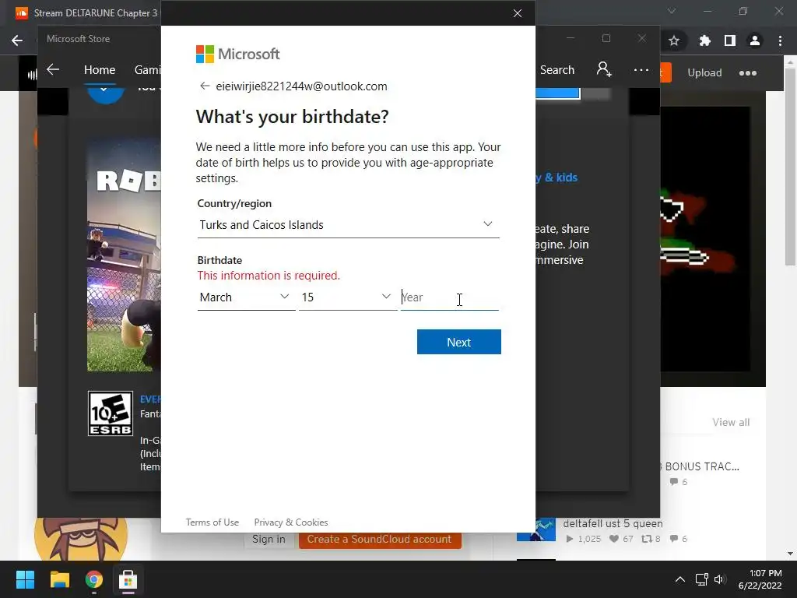
Task: Open the Roblox game thumbnail
Action: click(x=124, y=255)
